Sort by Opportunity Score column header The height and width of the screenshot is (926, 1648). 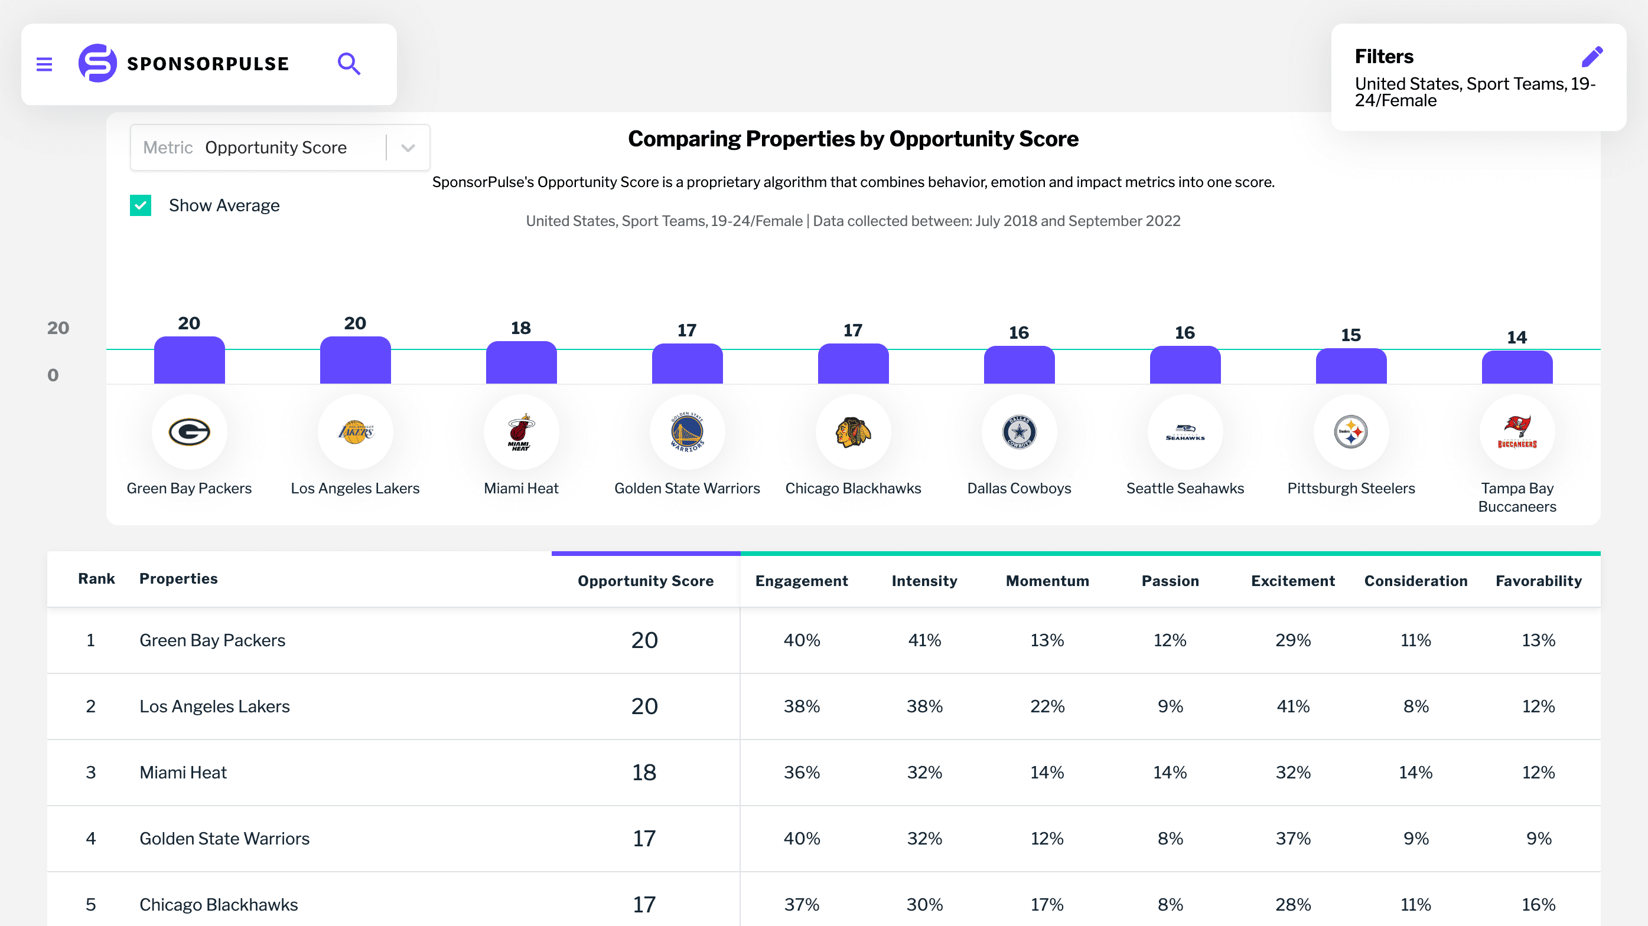point(645,581)
